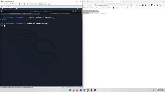Viewport: 165px width, 92px height.
Task: Reload the page in Firefox
Action: (x=90, y=5)
